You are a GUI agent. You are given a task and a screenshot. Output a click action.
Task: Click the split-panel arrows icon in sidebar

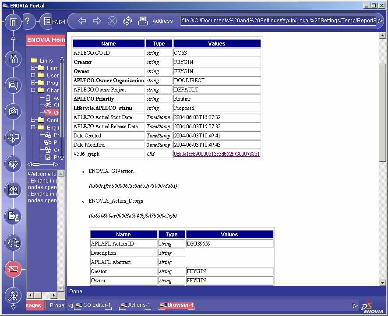click(14, 190)
